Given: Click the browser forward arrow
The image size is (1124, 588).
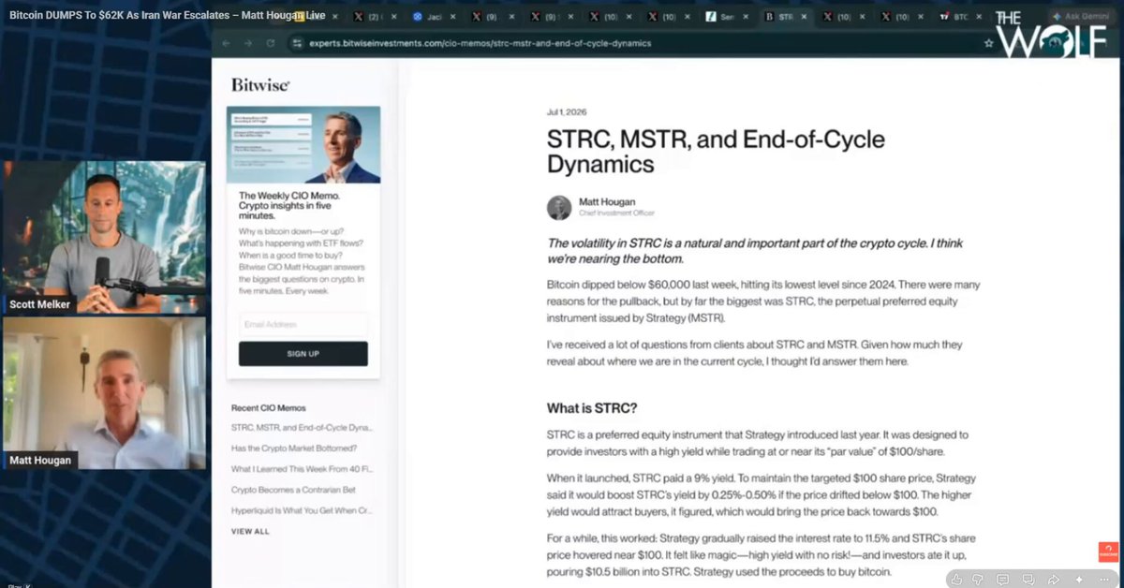Looking at the screenshot, I should [x=248, y=43].
